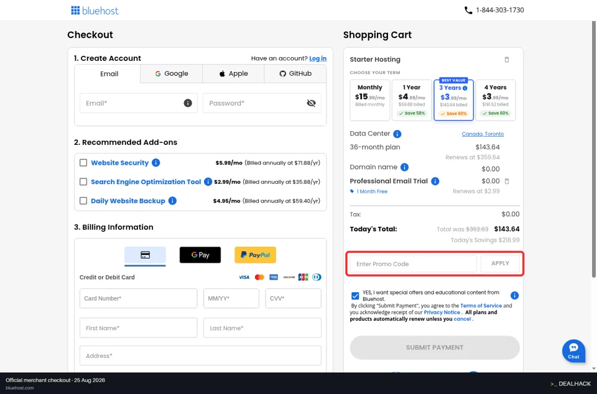Viewport: 597px width, 394px height.
Task: Open the Search Engine Optimization Tool link
Action: click(x=146, y=182)
